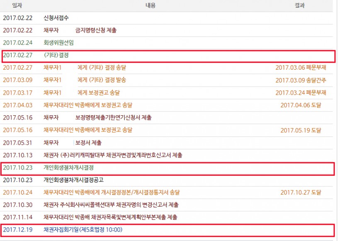Viewport: 340px width, 241px height.
Task: Open 박종배 보정권고 송달 entry of 2017.04.03
Action: (88, 105)
